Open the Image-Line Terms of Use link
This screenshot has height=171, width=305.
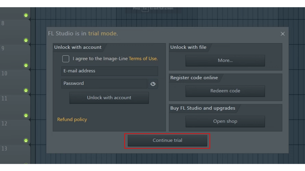click(143, 58)
